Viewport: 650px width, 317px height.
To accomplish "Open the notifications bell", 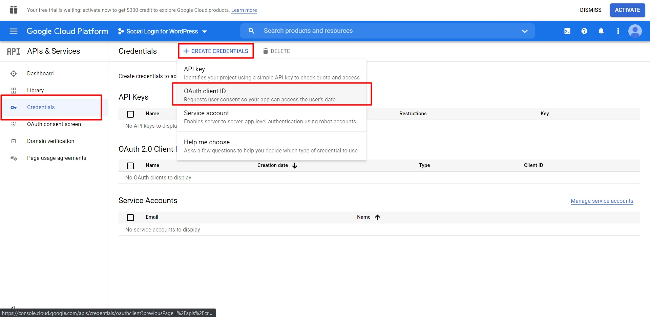I will click(601, 31).
